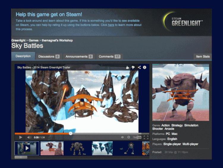Go to Greenlight breadcrumb link
Screen dimensions: 223x168
(x=18, y=40)
